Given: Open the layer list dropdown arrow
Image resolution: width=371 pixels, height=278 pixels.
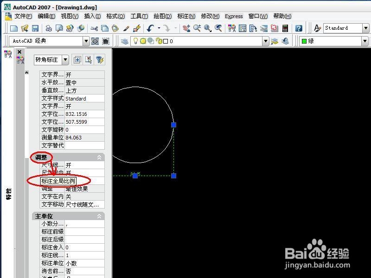Looking at the screenshot, I should (x=266, y=41).
